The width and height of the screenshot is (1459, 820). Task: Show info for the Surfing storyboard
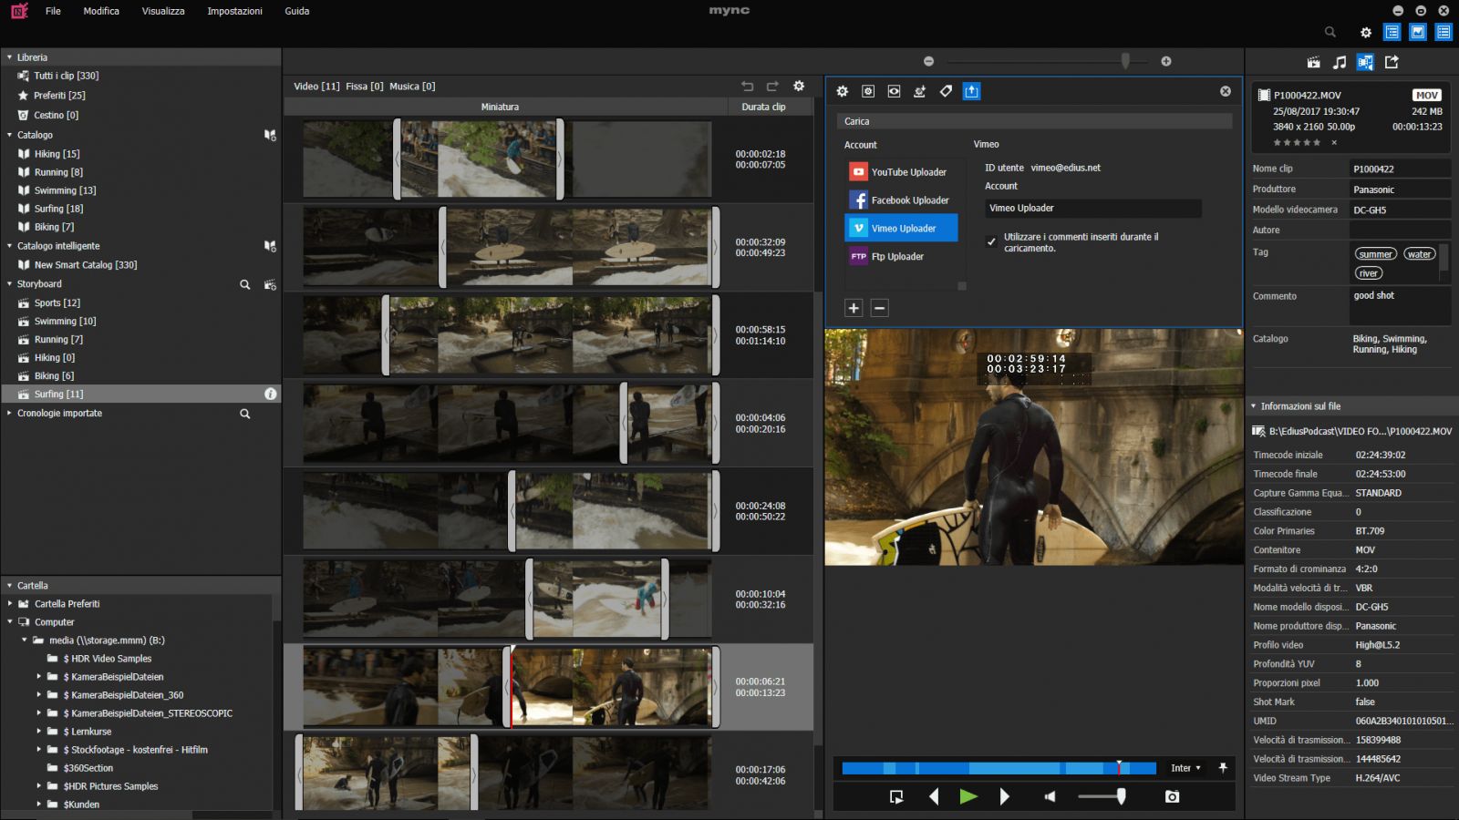(270, 395)
